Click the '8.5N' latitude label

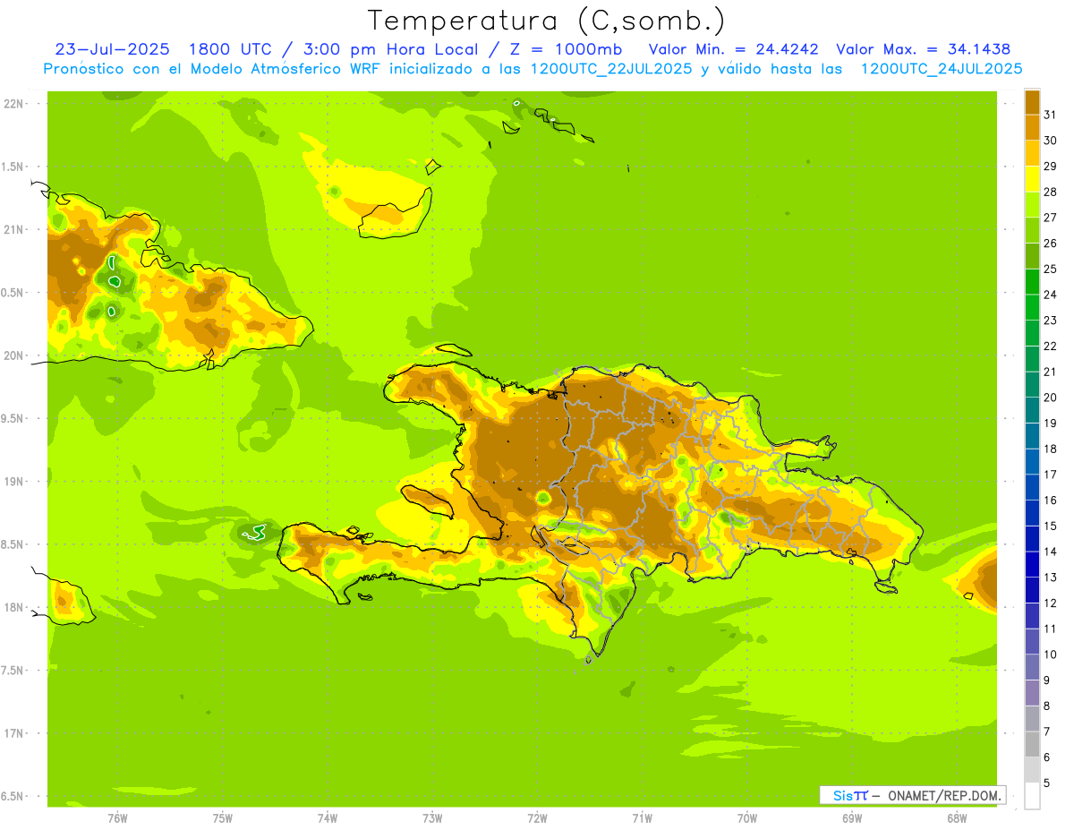tap(13, 544)
